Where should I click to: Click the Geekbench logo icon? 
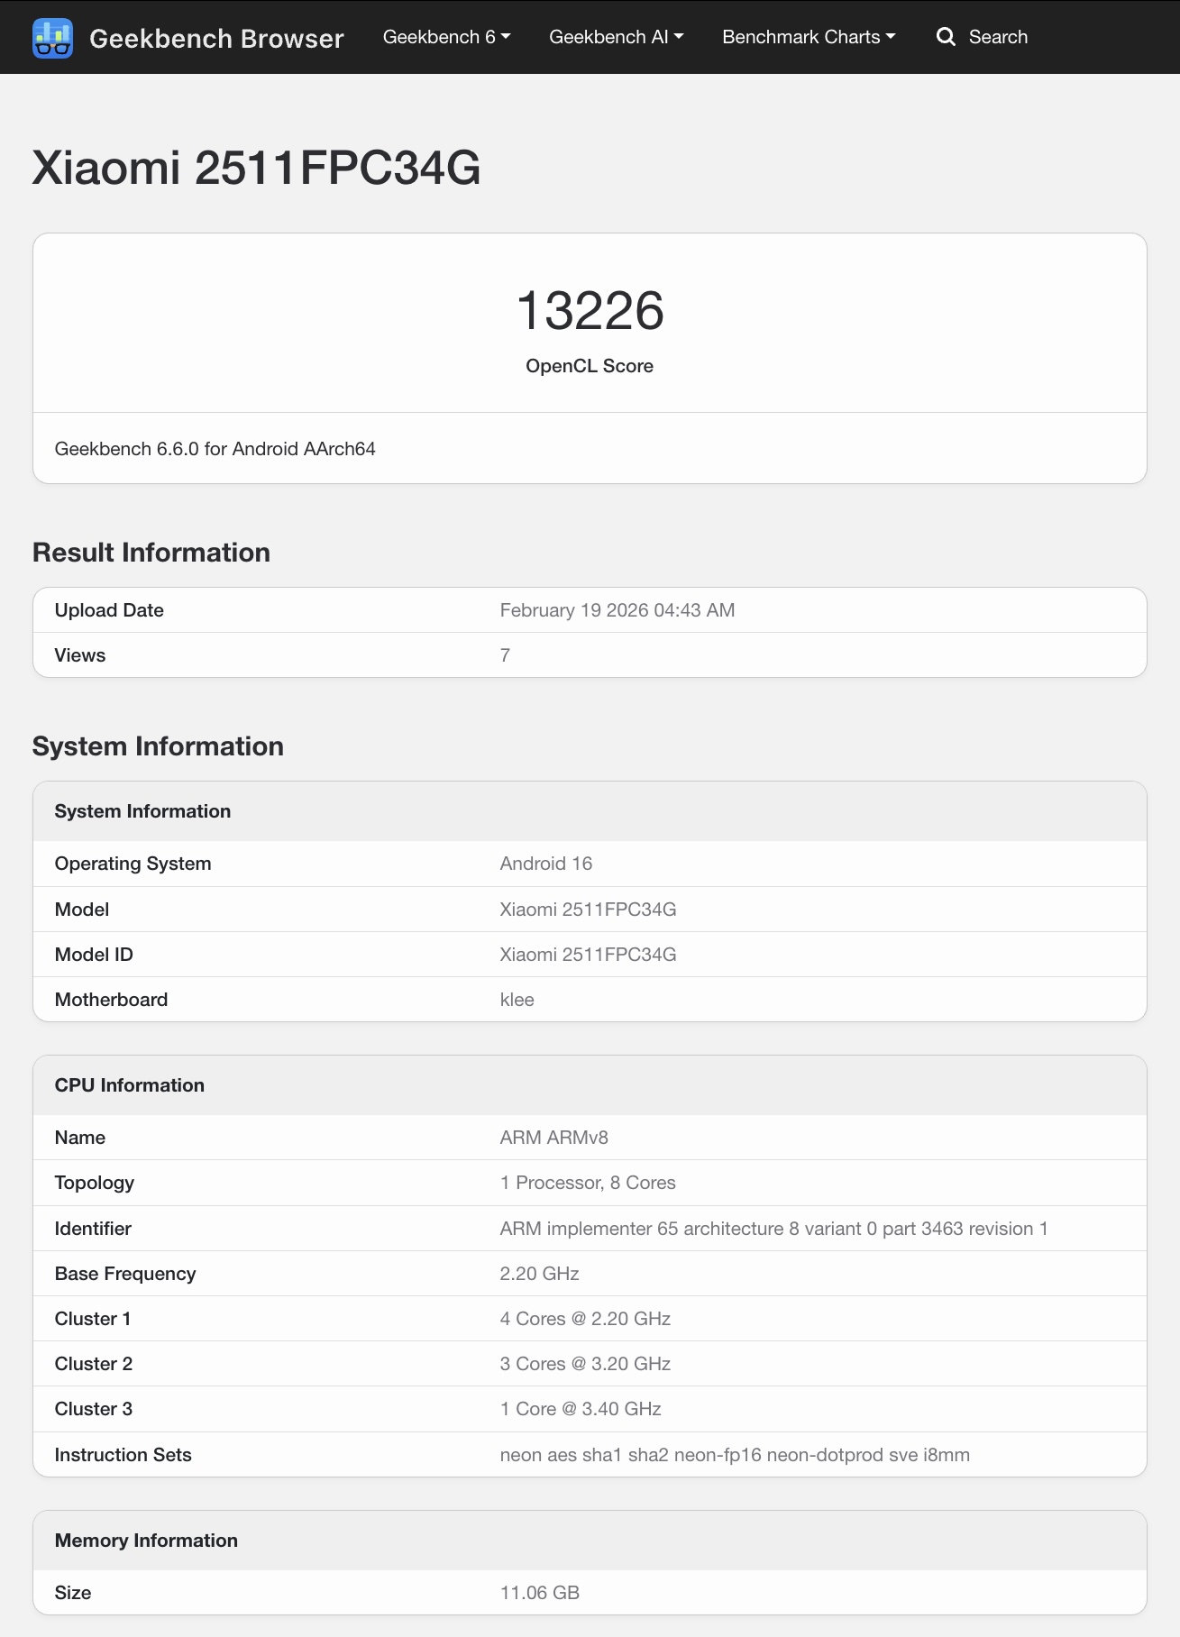point(52,38)
